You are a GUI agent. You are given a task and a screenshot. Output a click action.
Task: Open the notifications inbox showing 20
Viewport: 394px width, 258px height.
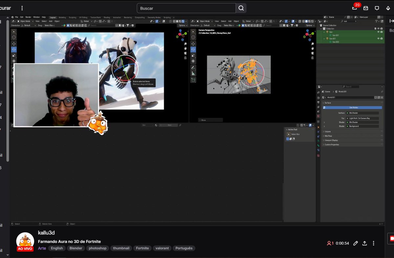(x=355, y=8)
